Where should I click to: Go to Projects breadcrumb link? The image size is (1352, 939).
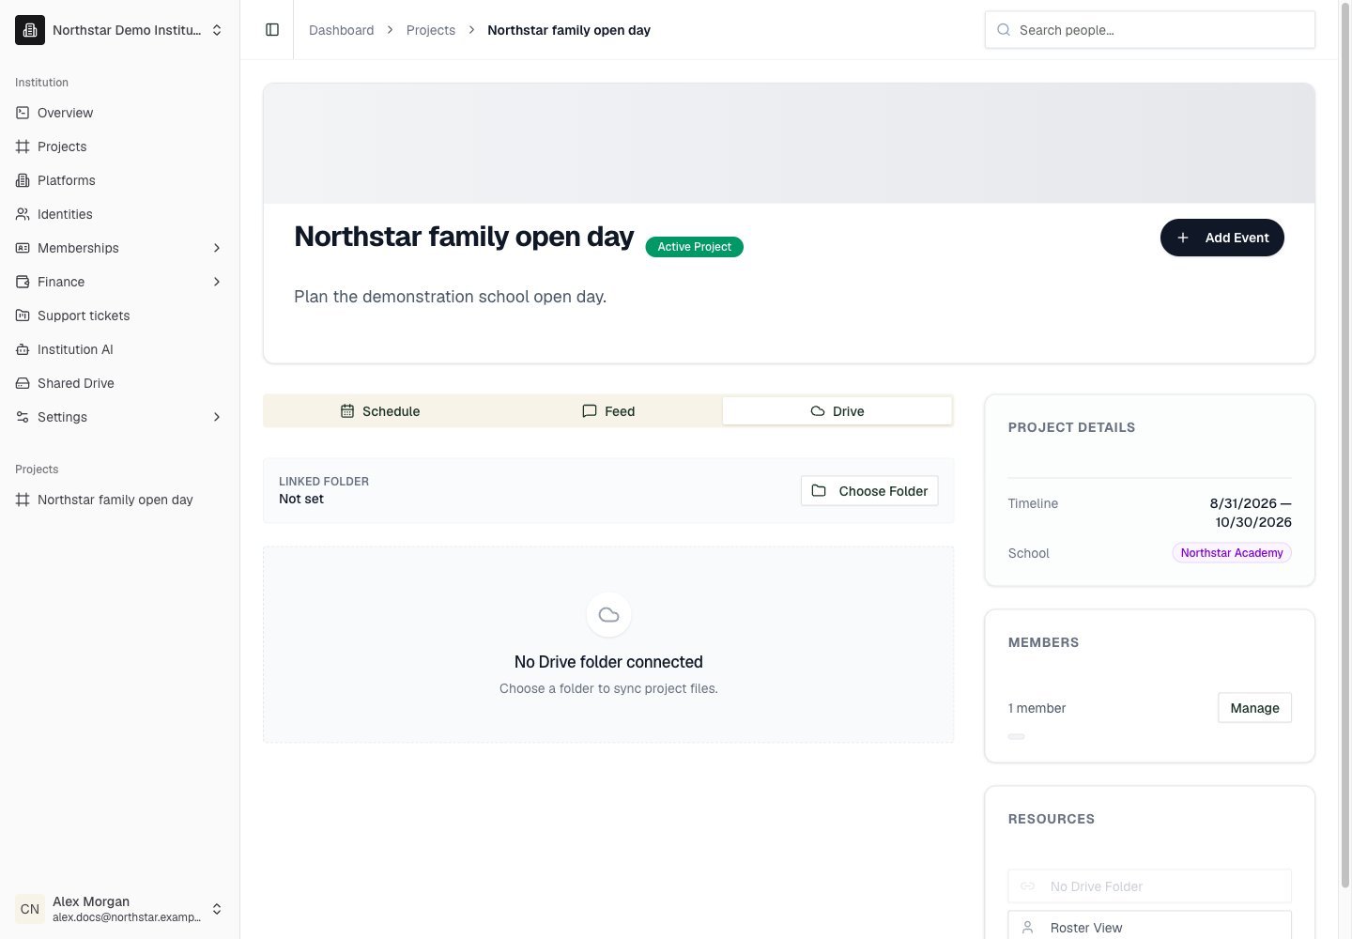(431, 30)
